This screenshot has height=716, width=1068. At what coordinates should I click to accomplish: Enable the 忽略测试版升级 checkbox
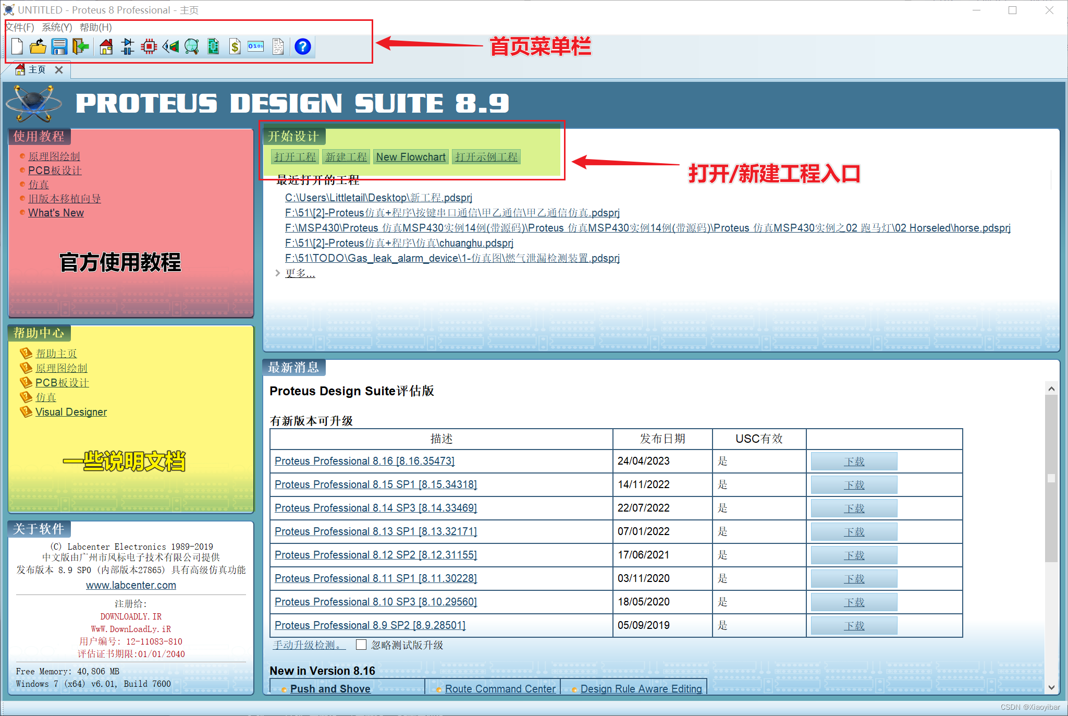pyautogui.click(x=361, y=645)
